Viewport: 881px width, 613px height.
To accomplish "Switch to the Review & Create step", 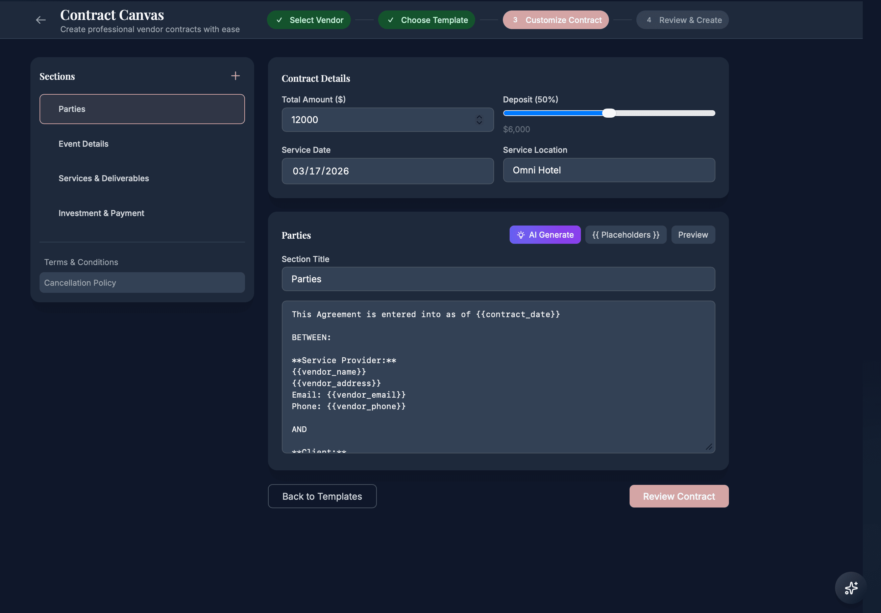I will tap(682, 20).
